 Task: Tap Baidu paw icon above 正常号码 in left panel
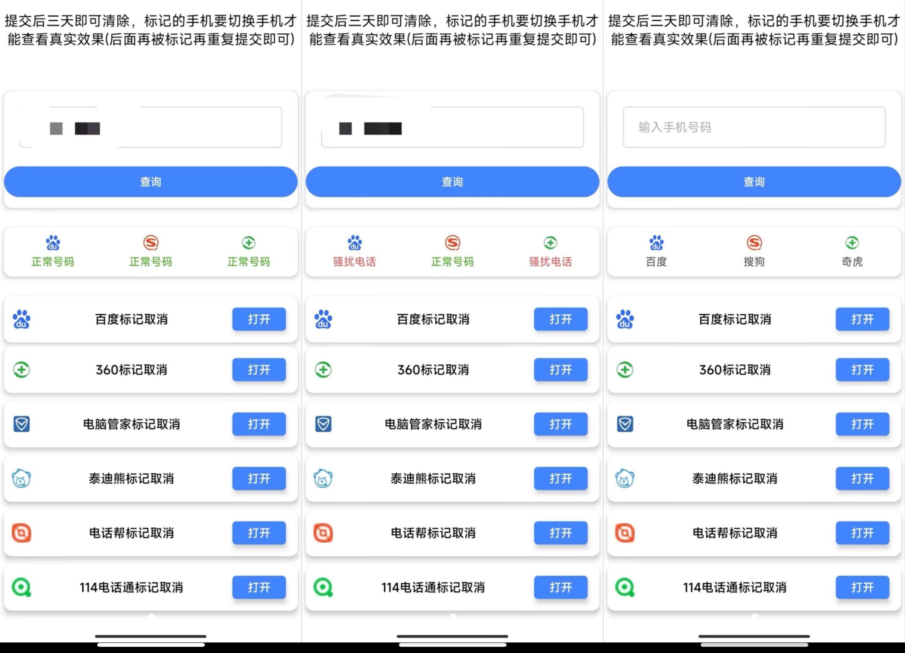tap(53, 242)
